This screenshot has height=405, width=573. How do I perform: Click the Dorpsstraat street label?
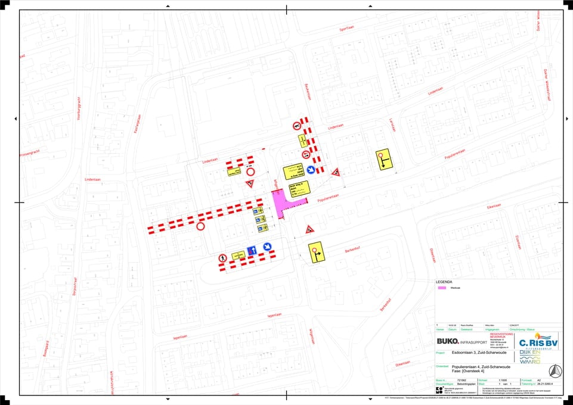74,286
